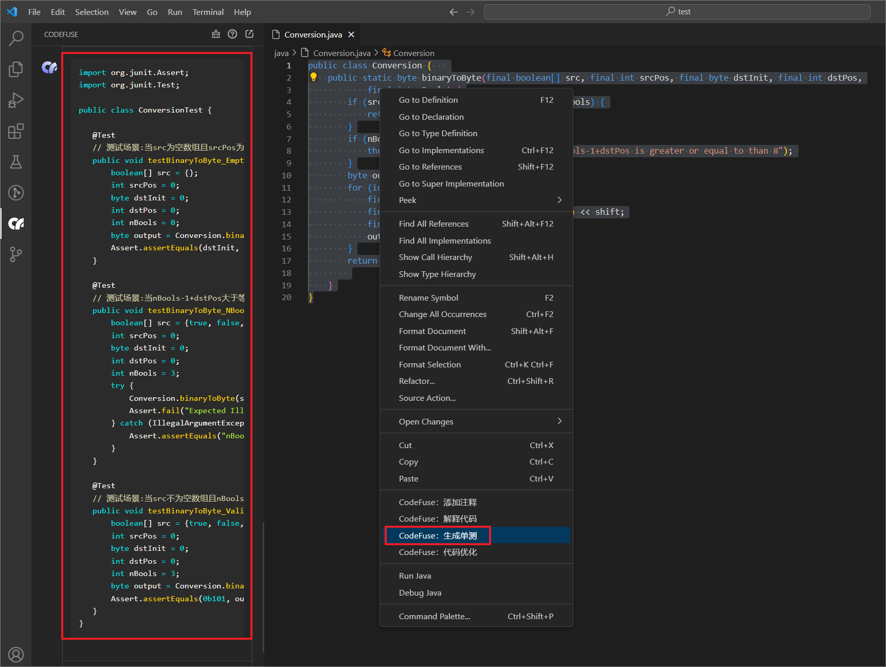Open the Git graph activity icon
The image size is (886, 667).
tap(16, 193)
